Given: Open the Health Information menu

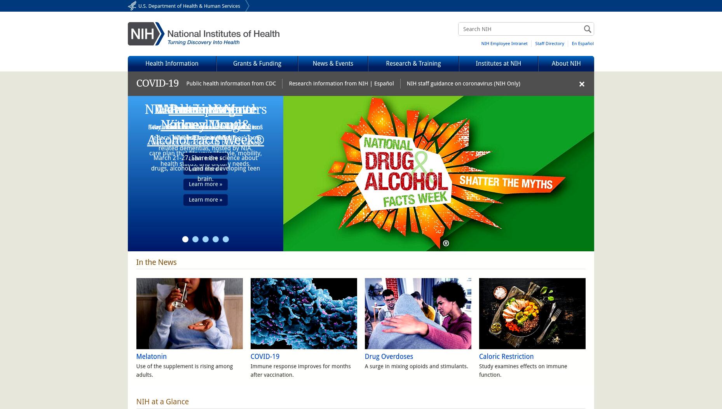Looking at the screenshot, I should click(x=172, y=64).
